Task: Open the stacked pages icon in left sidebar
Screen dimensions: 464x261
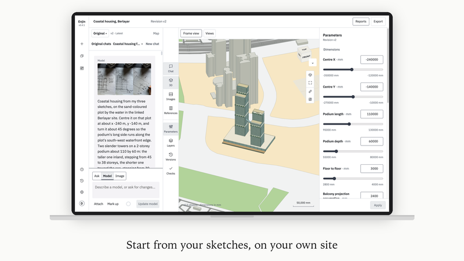Action: click(x=82, y=56)
